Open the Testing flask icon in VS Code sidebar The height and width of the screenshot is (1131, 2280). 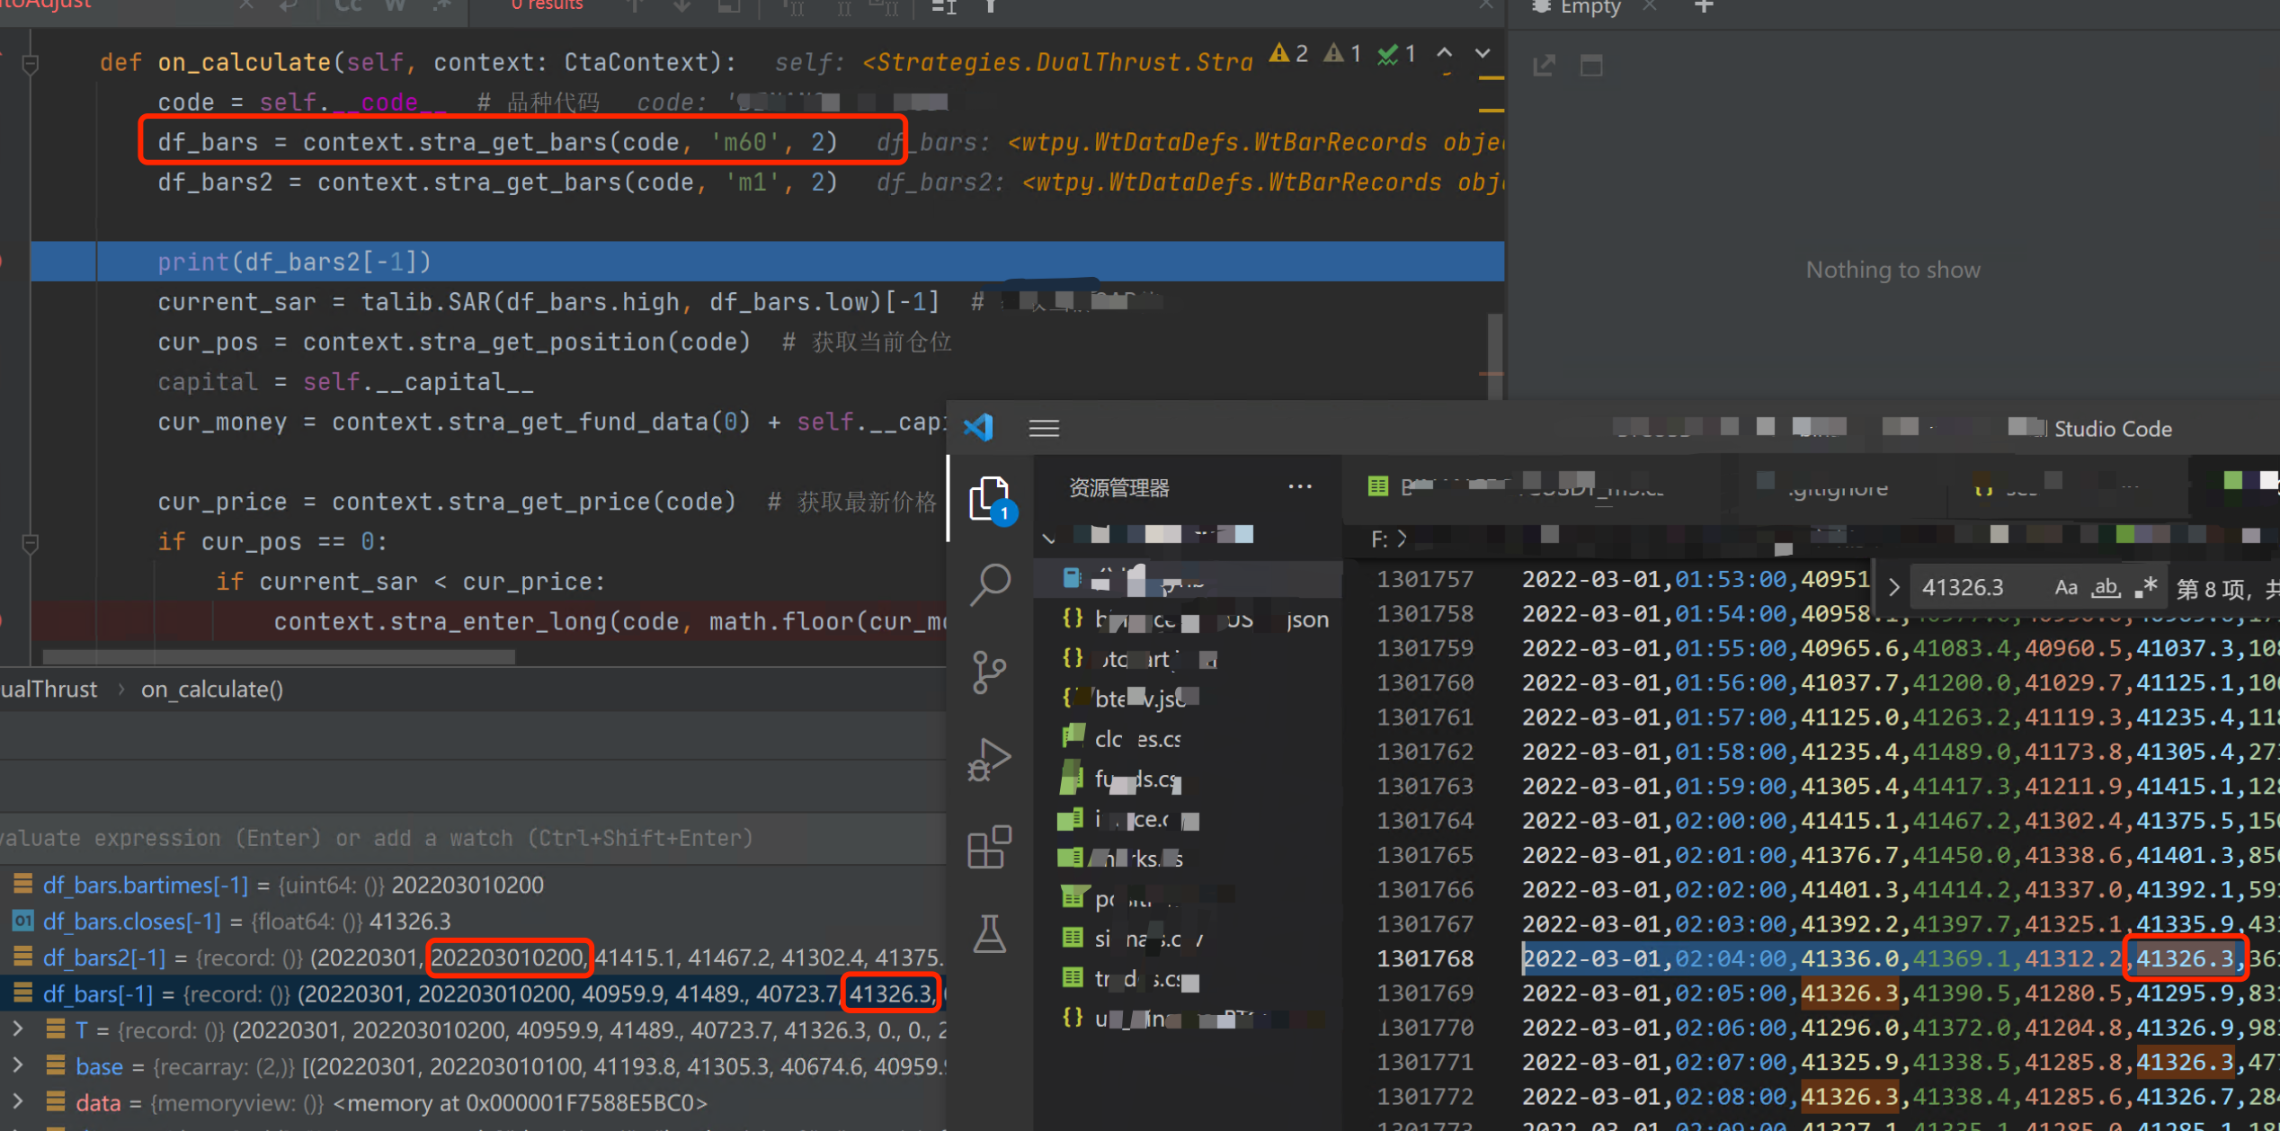tap(990, 934)
